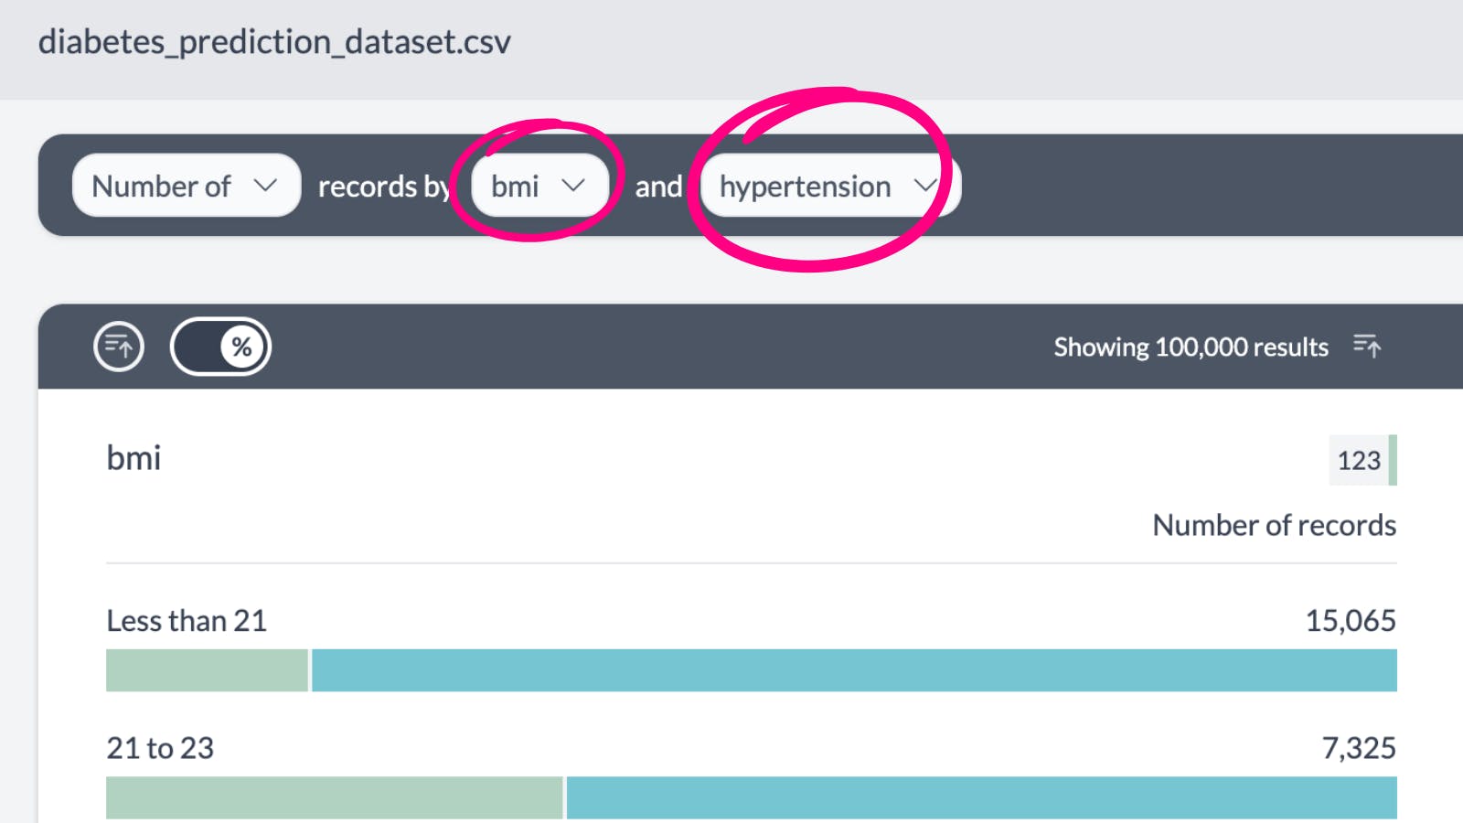Click the "Showing 100,000 results" text
The height and width of the screenshot is (823, 1463).
[x=1191, y=347]
